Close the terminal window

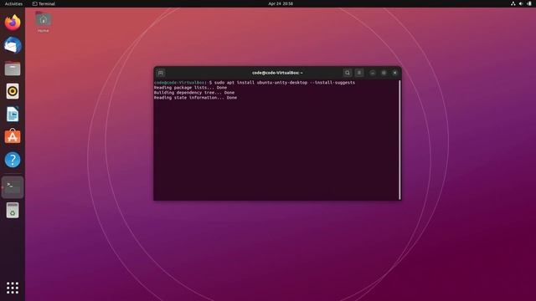click(394, 73)
